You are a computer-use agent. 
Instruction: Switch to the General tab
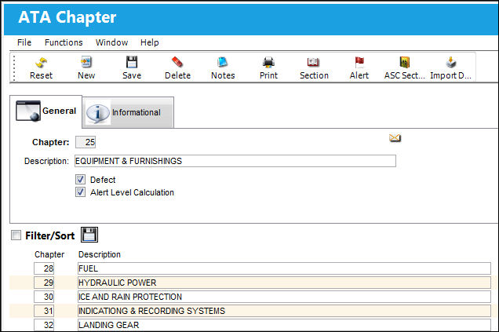point(46,111)
